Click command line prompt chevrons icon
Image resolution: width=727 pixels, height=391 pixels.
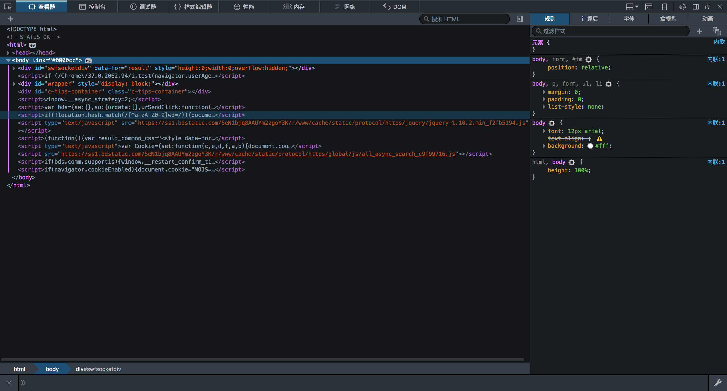coord(23,383)
